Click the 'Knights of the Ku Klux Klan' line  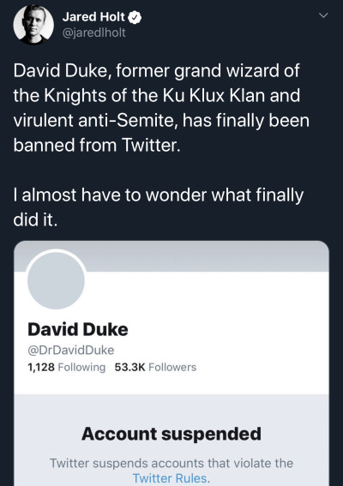point(157,95)
